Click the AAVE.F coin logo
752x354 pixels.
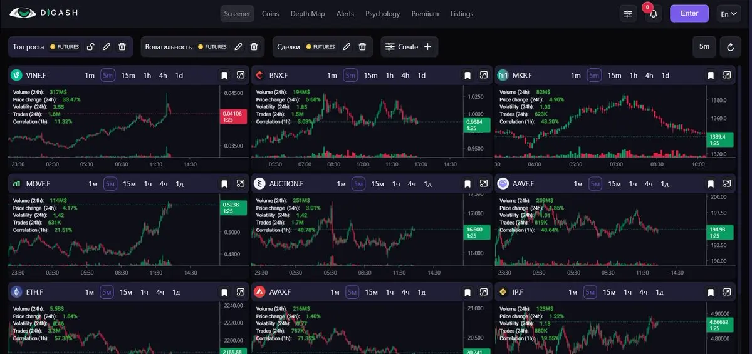click(503, 184)
